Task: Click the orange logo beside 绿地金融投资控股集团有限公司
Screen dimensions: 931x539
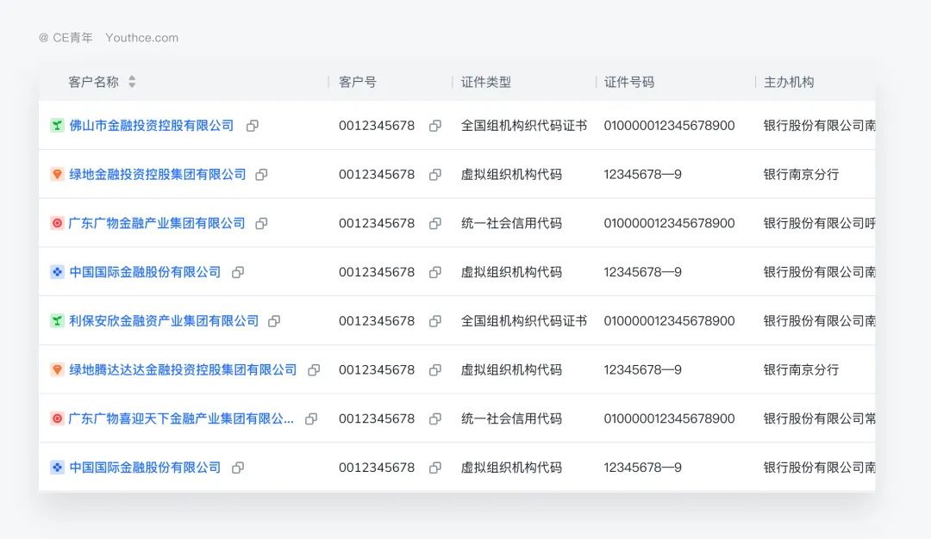Action: [x=57, y=174]
